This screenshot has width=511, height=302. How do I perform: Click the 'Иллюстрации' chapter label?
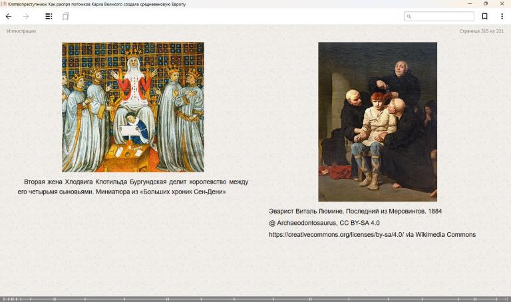pyautogui.click(x=21, y=31)
